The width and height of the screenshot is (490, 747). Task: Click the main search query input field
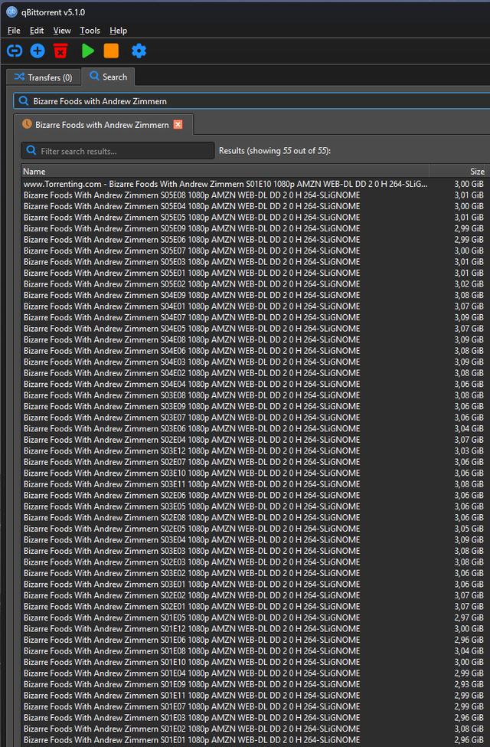point(253,100)
